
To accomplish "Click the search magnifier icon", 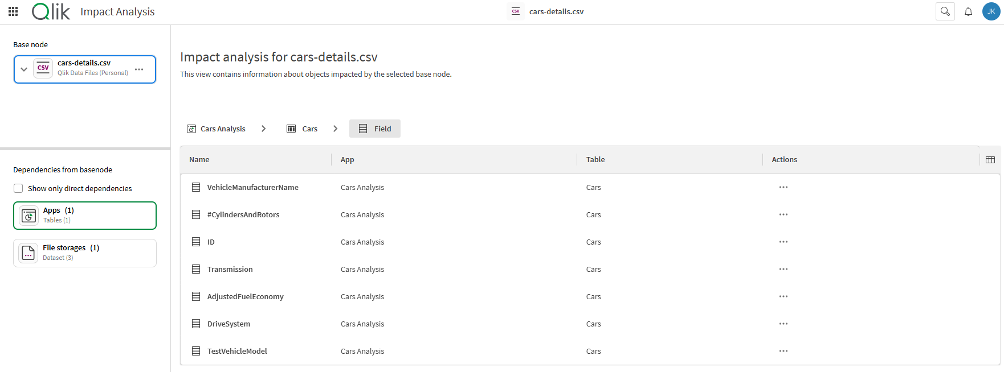I will (x=945, y=11).
